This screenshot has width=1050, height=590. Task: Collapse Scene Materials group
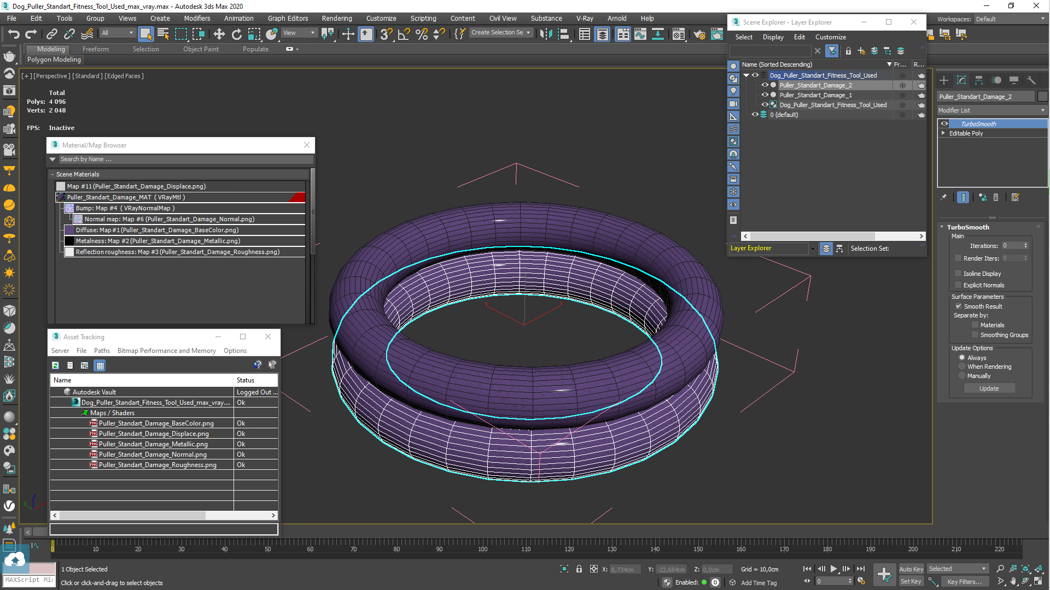pos(52,174)
